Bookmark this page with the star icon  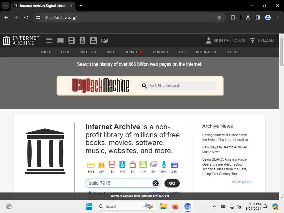pos(219,17)
